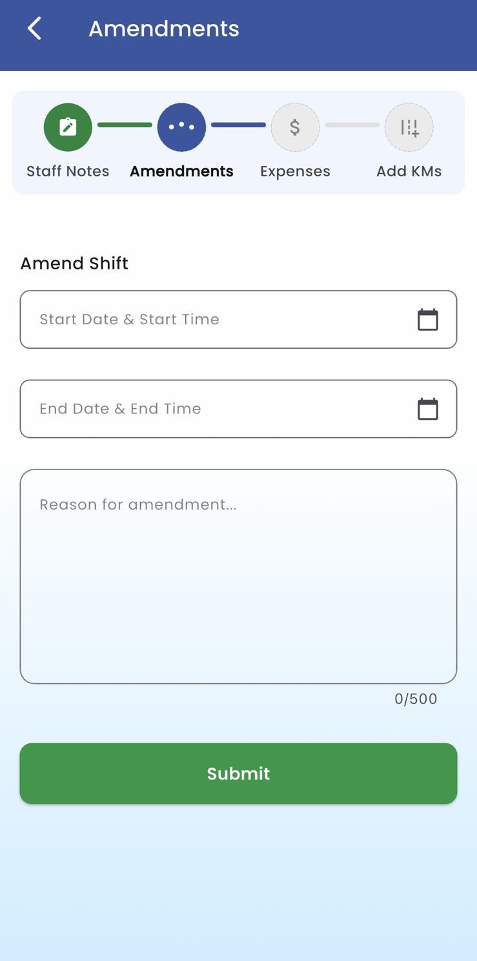This screenshot has width=477, height=961.
Task: Go to the Add KMs label
Action: (x=409, y=171)
